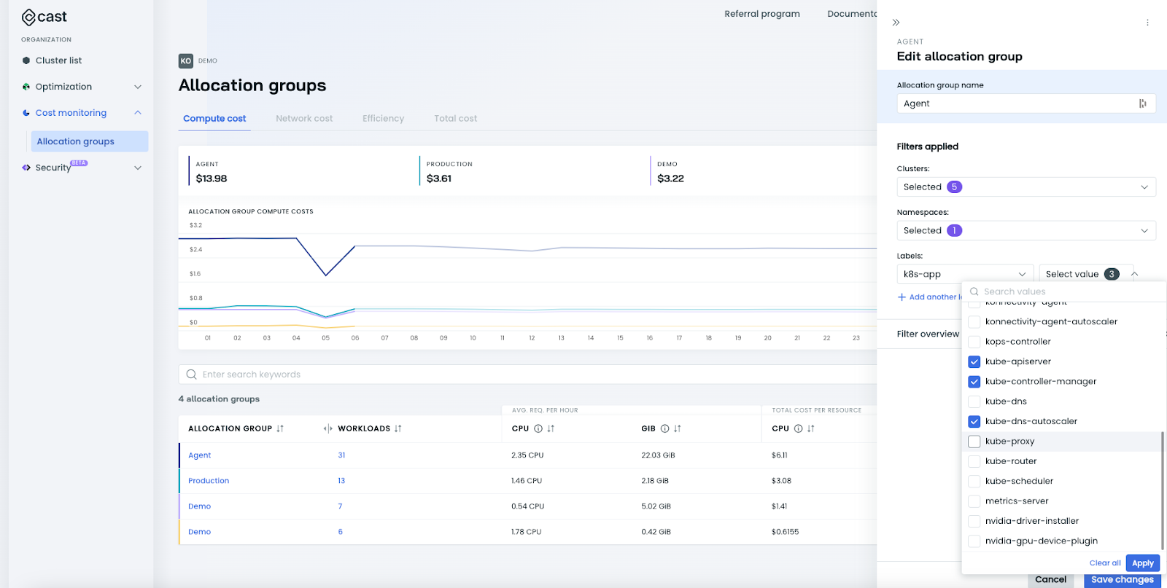The width and height of the screenshot is (1167, 588).
Task: Click the icon inside the allocation group name field
Action: click(x=1143, y=103)
